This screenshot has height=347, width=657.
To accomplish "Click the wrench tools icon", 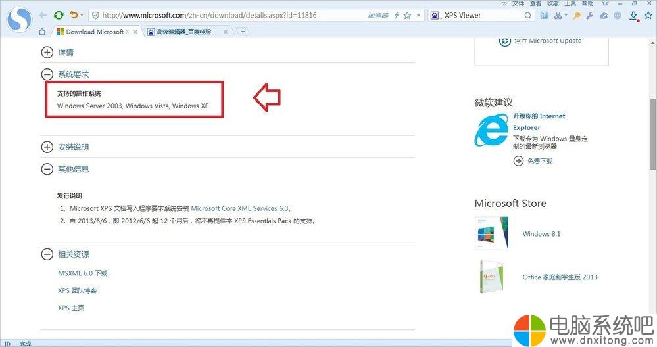I will pyautogui.click(x=590, y=16).
